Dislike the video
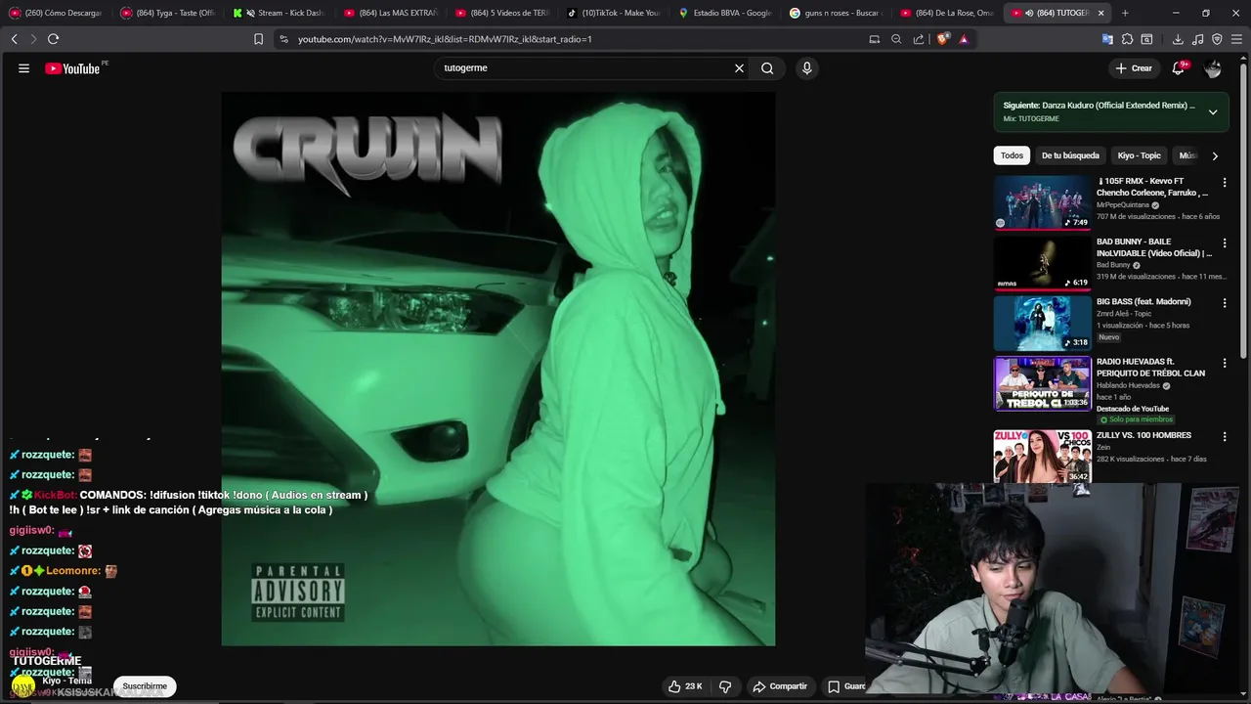The width and height of the screenshot is (1251, 704). pyautogui.click(x=725, y=686)
